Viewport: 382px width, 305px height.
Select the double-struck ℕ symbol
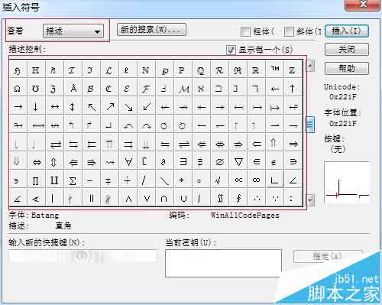click(x=146, y=70)
